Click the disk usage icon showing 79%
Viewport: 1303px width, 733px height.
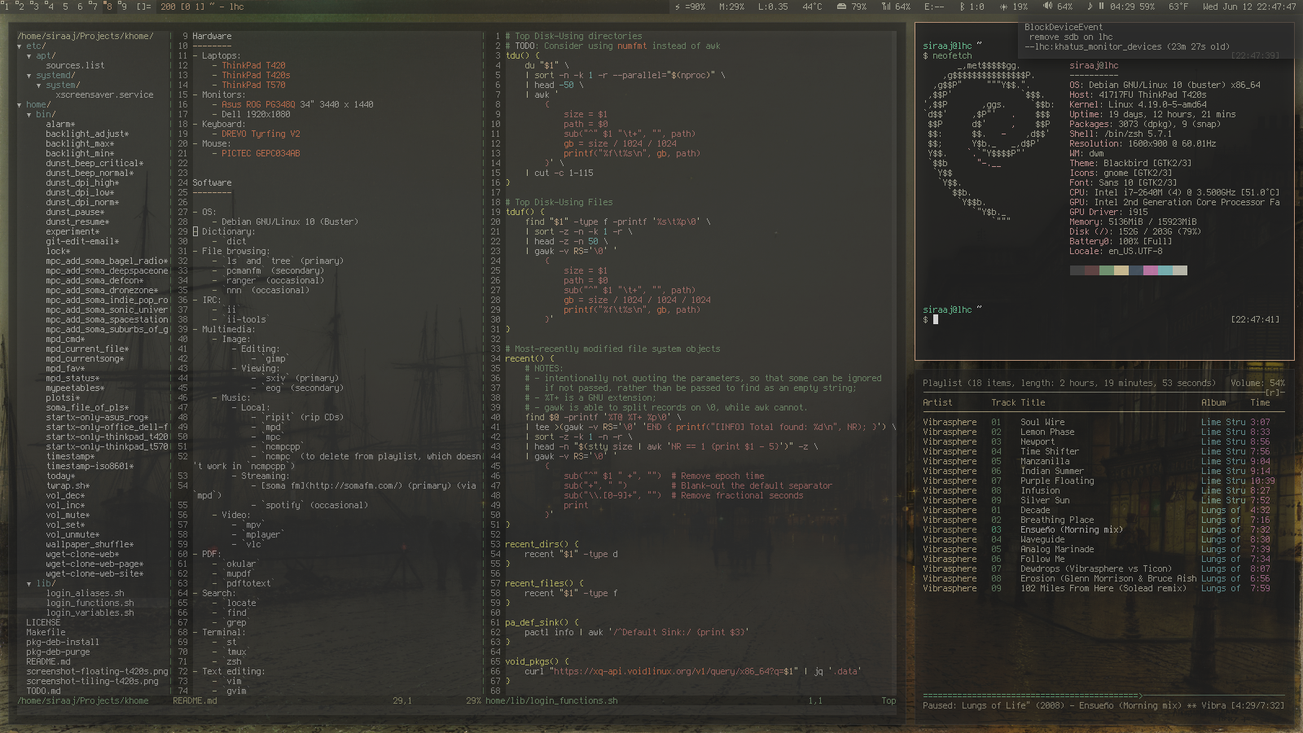point(841,7)
